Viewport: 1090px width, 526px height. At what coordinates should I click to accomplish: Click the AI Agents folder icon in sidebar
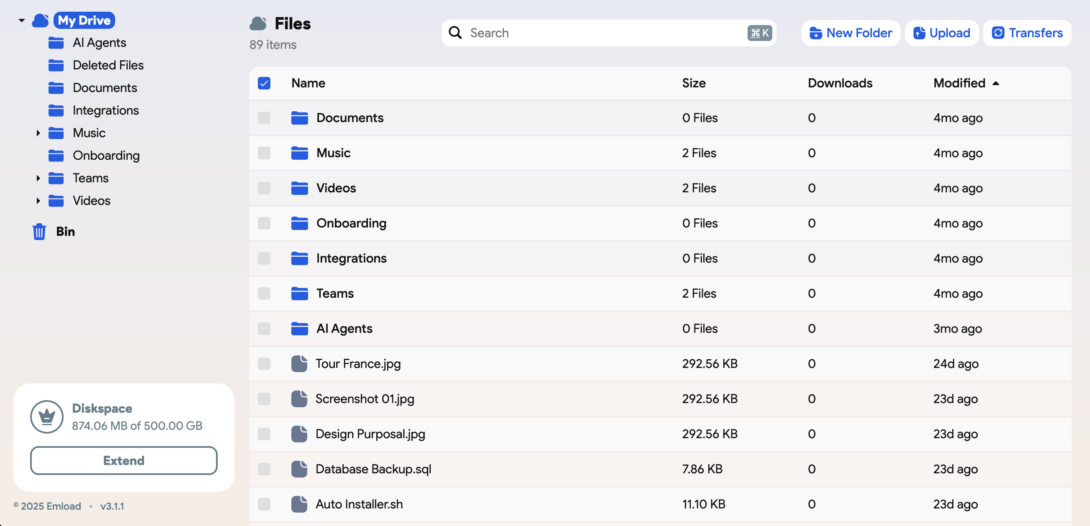[56, 43]
